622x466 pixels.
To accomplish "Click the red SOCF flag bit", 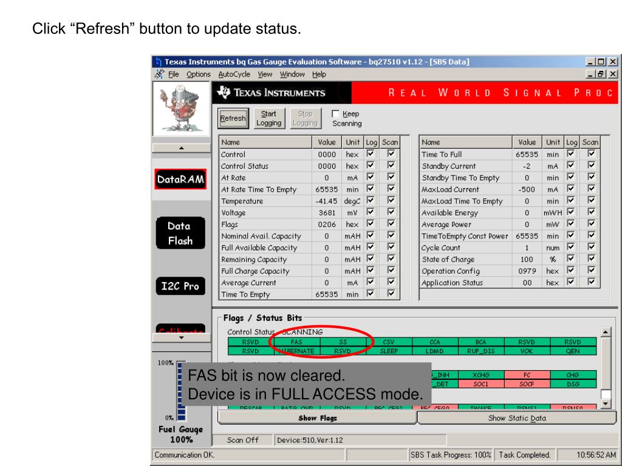I will (x=527, y=384).
